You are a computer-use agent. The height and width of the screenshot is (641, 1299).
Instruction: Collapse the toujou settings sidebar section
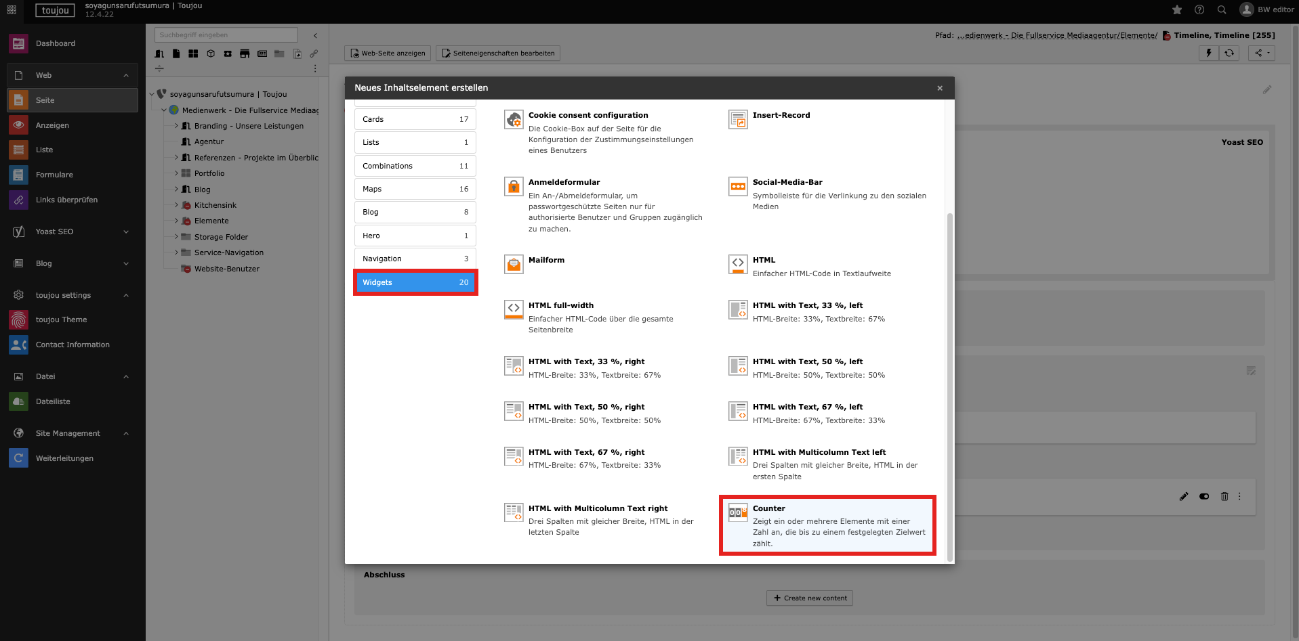(126, 295)
